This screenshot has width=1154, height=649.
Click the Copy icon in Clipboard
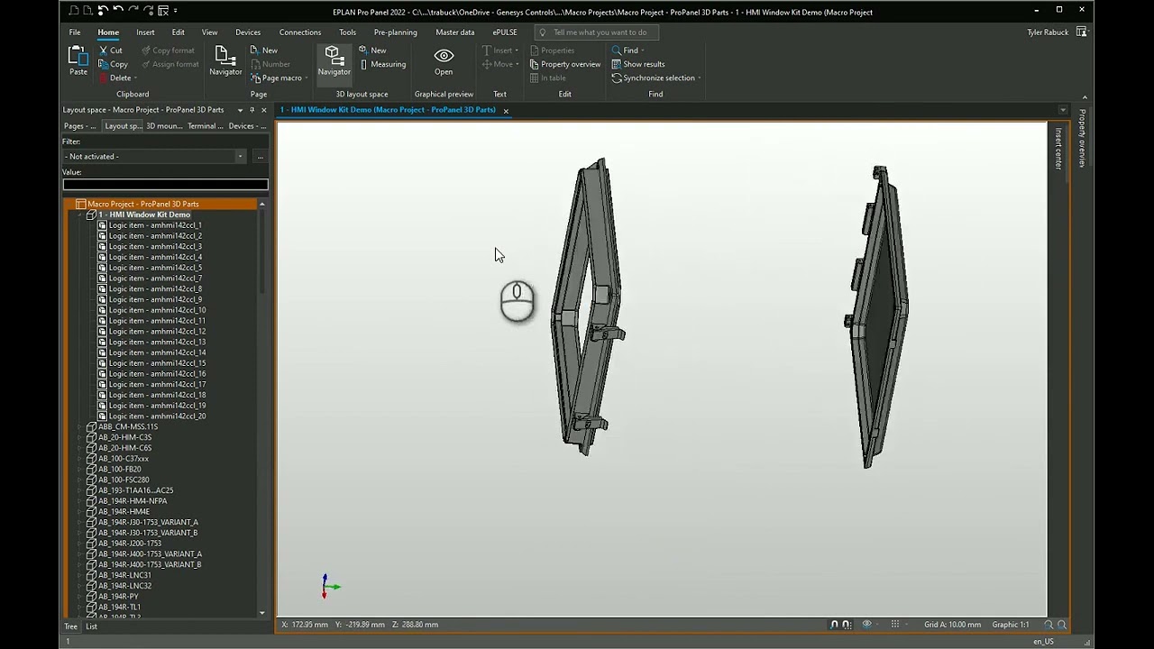point(105,64)
